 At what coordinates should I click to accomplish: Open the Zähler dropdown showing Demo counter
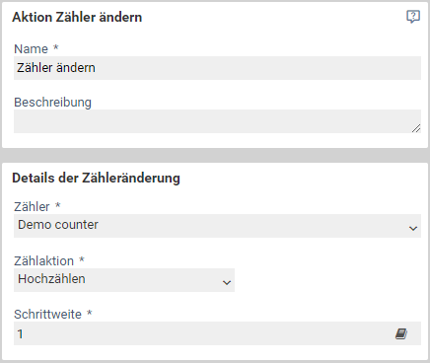(x=217, y=226)
